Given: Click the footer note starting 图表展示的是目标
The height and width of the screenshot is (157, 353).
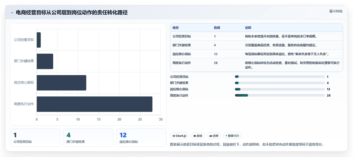Looking at the screenshot, I should [x=247, y=145].
